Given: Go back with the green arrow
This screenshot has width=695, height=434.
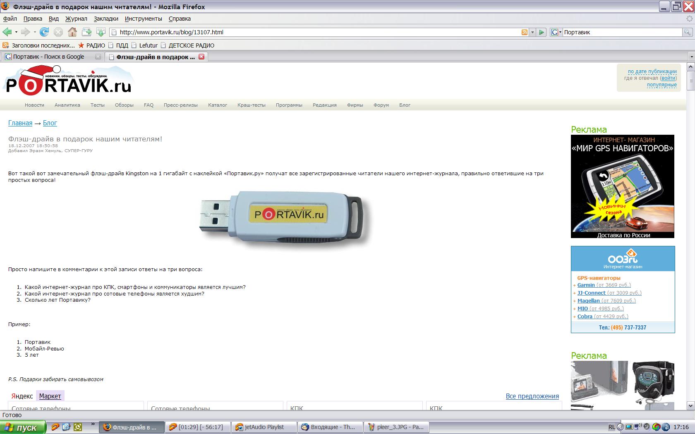Looking at the screenshot, I should coord(7,32).
